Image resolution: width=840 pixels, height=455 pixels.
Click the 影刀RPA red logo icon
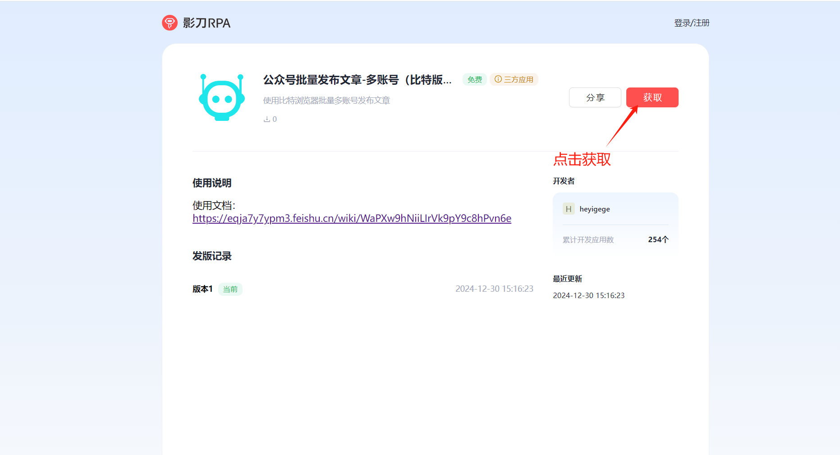170,23
